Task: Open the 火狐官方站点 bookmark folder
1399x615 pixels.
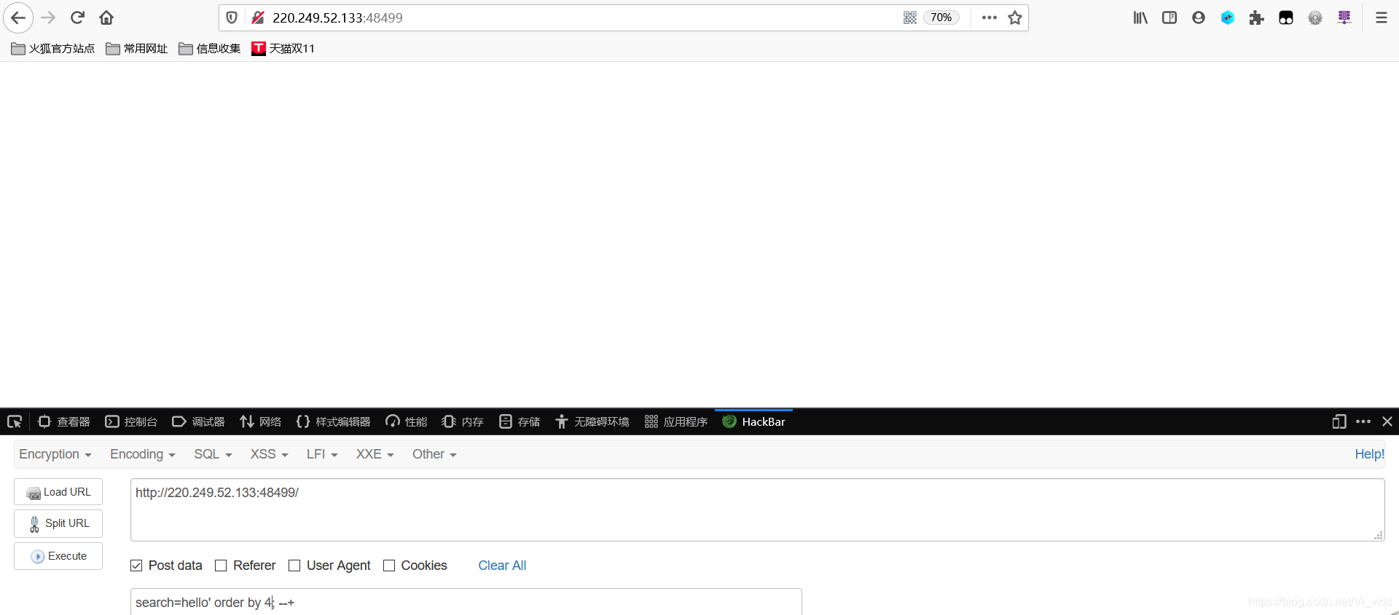Action: (x=53, y=49)
